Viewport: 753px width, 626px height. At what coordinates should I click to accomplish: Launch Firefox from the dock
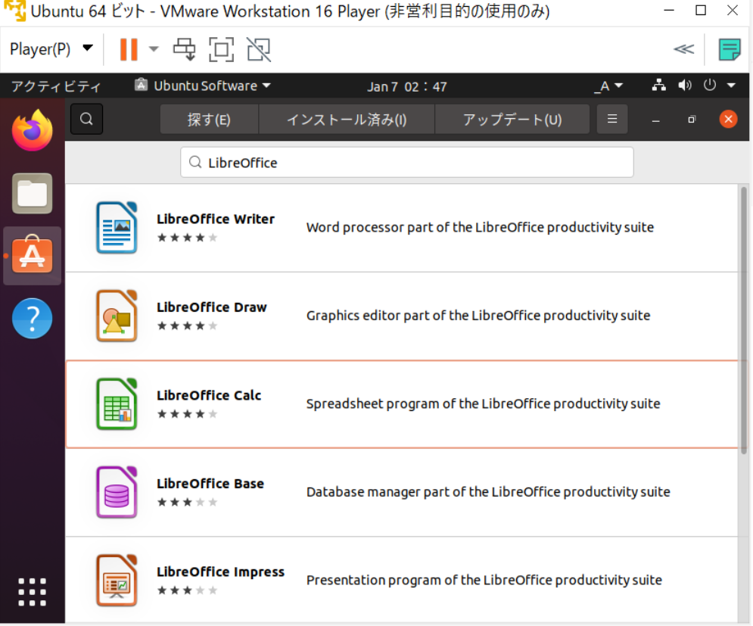[x=33, y=130]
